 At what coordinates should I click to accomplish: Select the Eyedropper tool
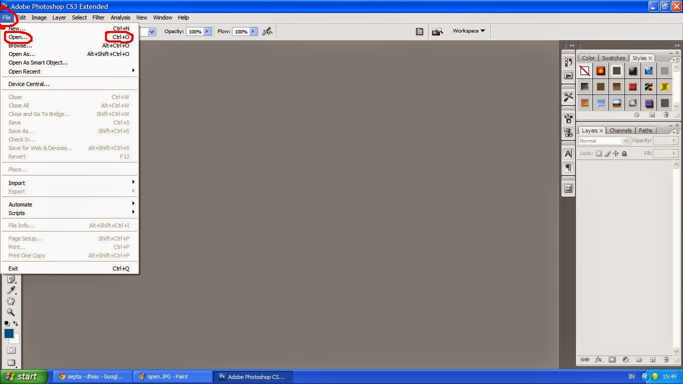pyautogui.click(x=11, y=290)
